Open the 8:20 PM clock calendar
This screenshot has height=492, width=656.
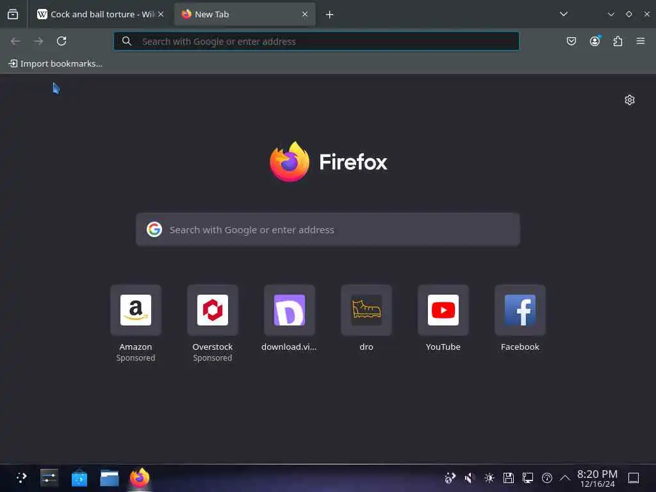[597, 478]
